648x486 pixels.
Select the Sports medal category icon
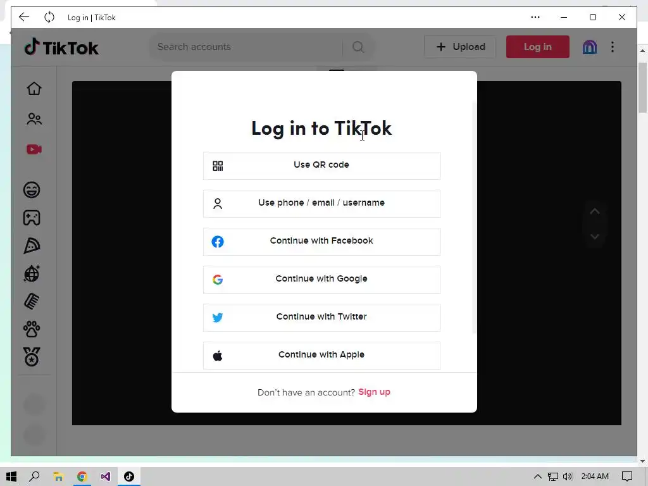(x=32, y=357)
